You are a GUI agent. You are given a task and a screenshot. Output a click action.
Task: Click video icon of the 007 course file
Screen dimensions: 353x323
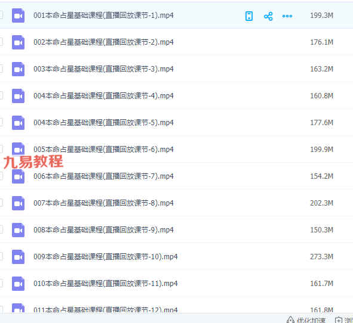point(19,203)
